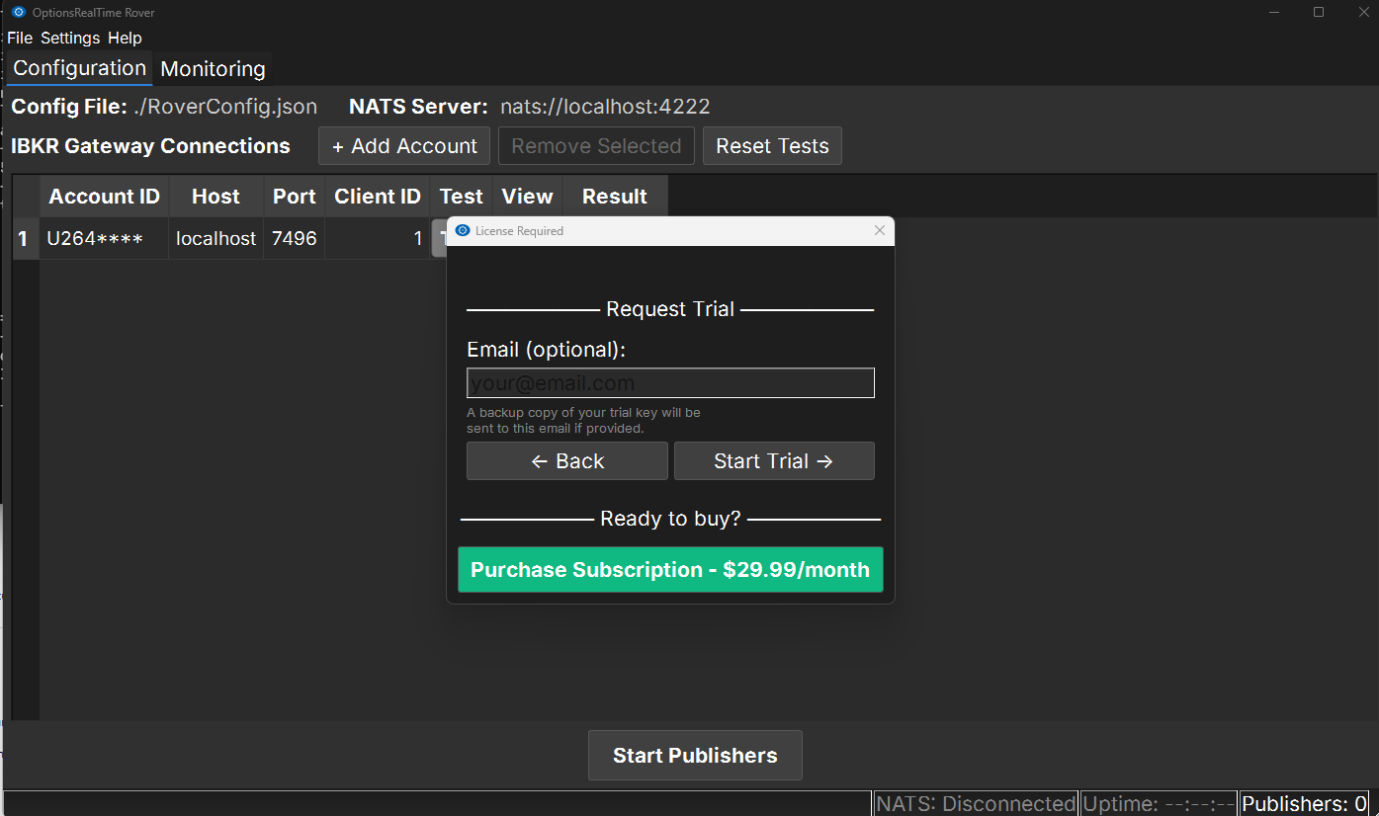Open the Settings menu
The width and height of the screenshot is (1379, 816).
pos(70,39)
